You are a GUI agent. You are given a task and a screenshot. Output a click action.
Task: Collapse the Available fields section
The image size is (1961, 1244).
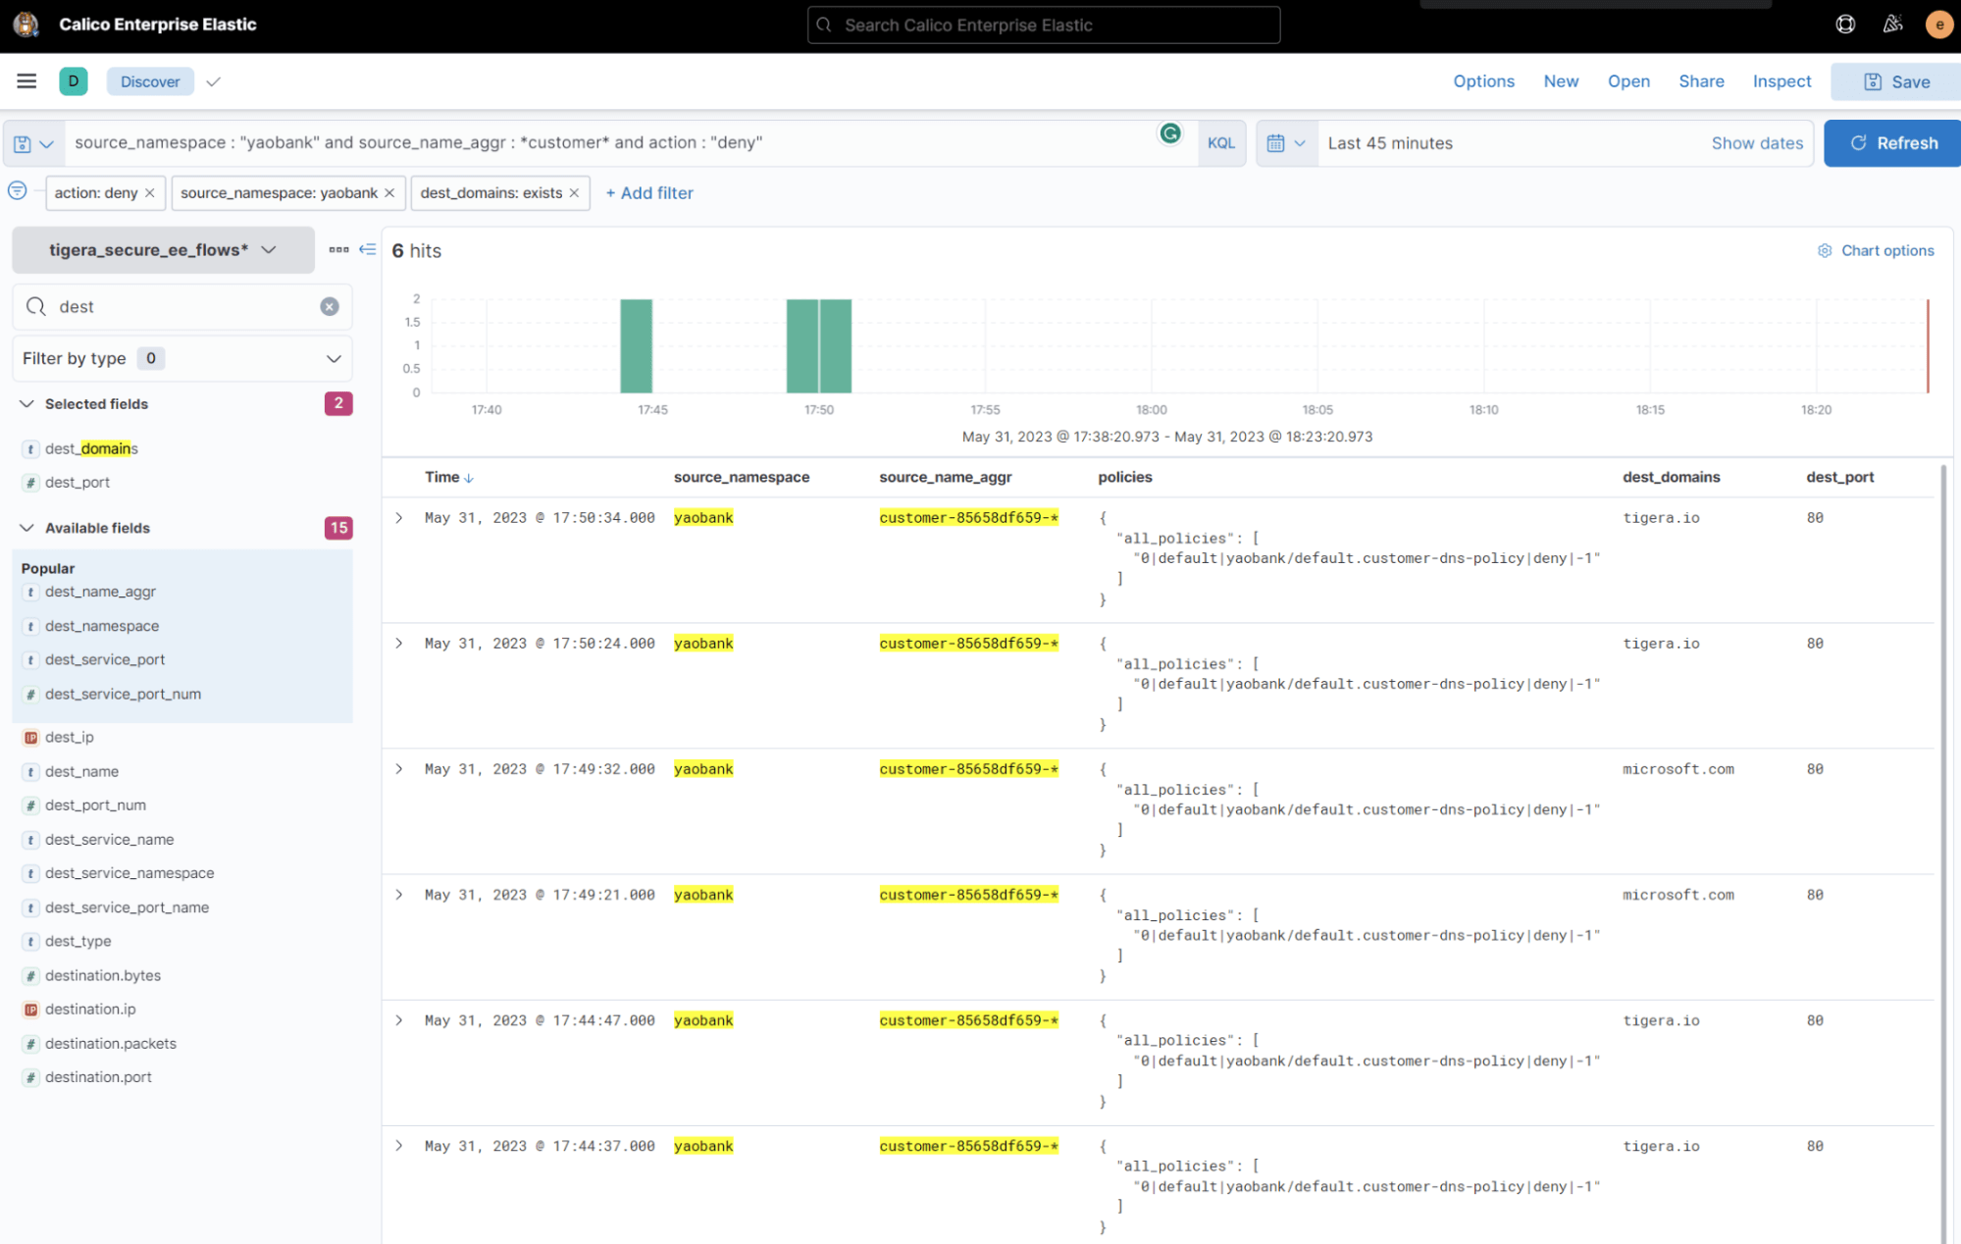(x=26, y=528)
